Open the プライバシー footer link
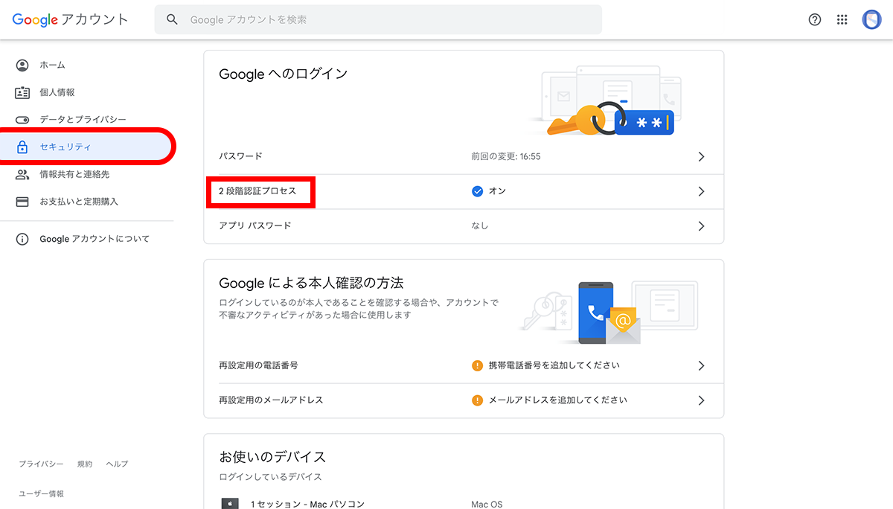893x509 pixels. click(x=41, y=464)
